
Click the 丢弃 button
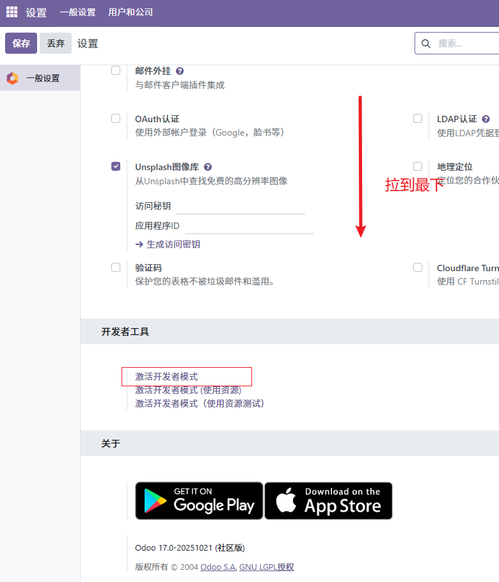pos(56,43)
